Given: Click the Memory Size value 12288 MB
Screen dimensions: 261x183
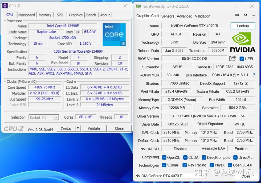Looking at the screenshot, I should pos(177,108).
